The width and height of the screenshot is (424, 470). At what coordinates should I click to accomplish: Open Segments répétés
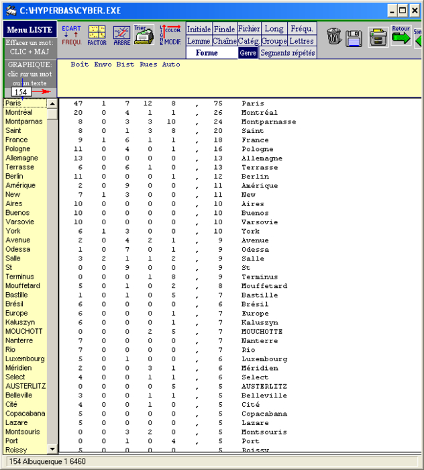287,53
